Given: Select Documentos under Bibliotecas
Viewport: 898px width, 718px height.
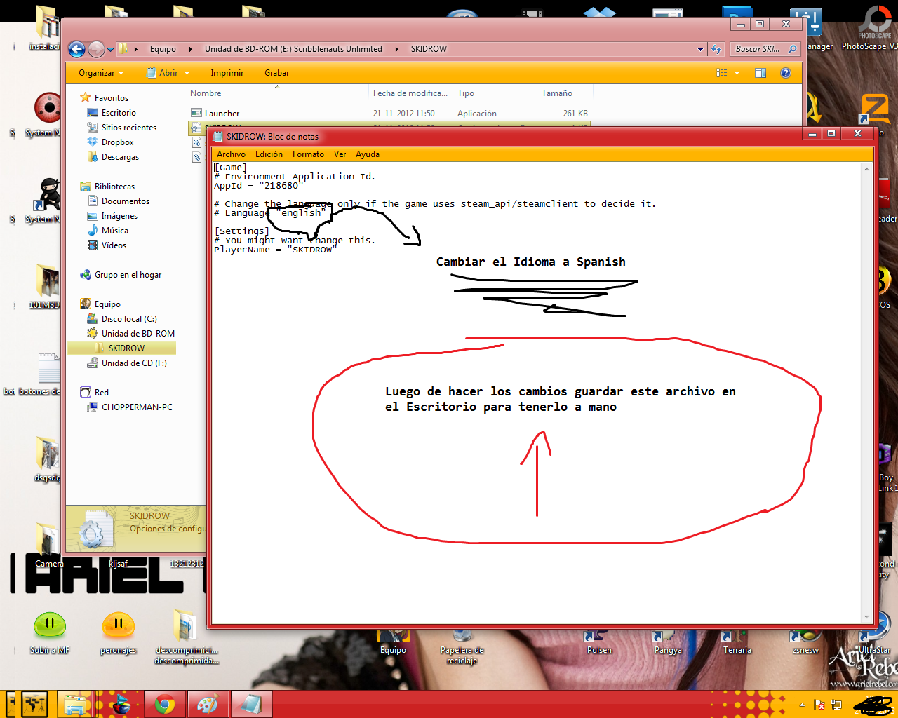Looking at the screenshot, I should click(x=118, y=201).
